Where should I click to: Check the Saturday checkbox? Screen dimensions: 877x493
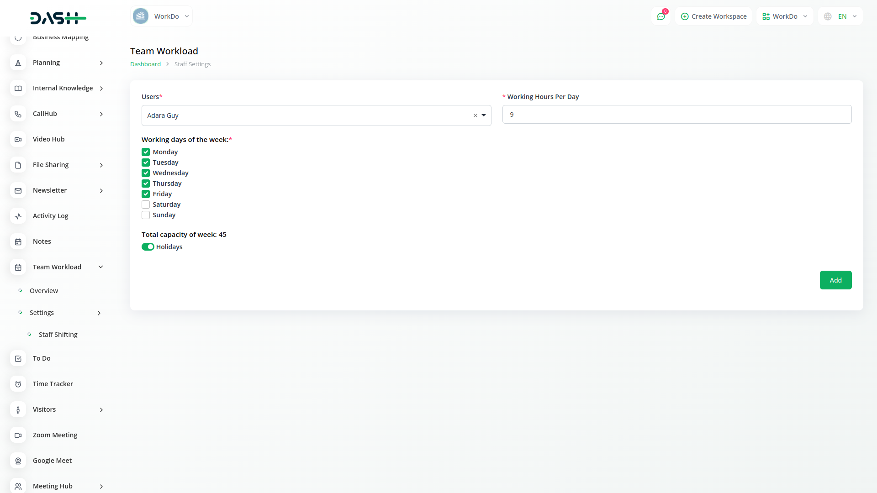click(x=146, y=205)
